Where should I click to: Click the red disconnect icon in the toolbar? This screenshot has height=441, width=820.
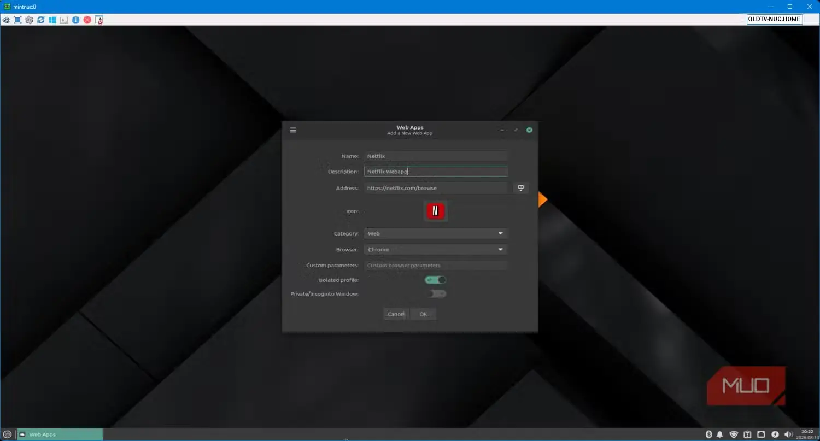coord(87,20)
